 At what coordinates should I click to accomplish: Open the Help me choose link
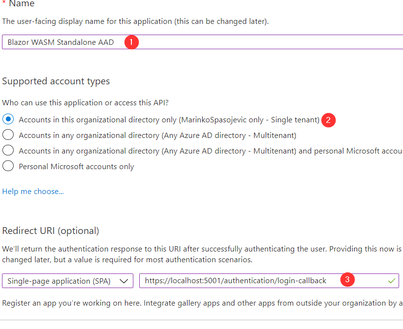click(33, 192)
